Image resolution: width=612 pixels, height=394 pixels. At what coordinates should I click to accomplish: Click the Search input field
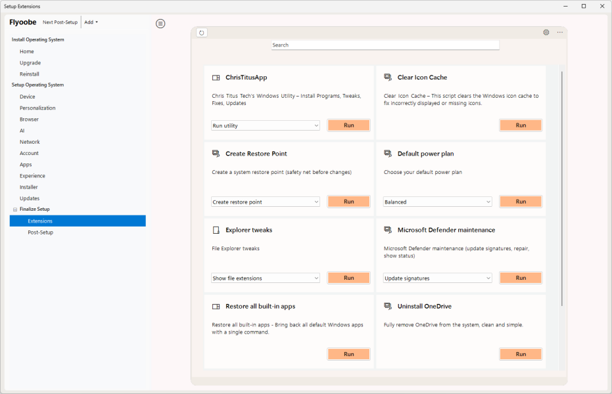click(x=385, y=45)
